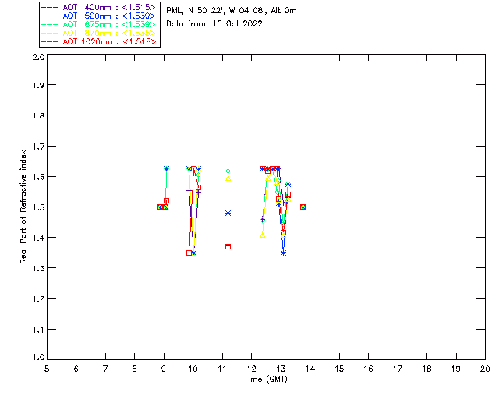Screen dimensions: 499x399
Task: Click the y-axis tick label 1.6
Action: 38,177
